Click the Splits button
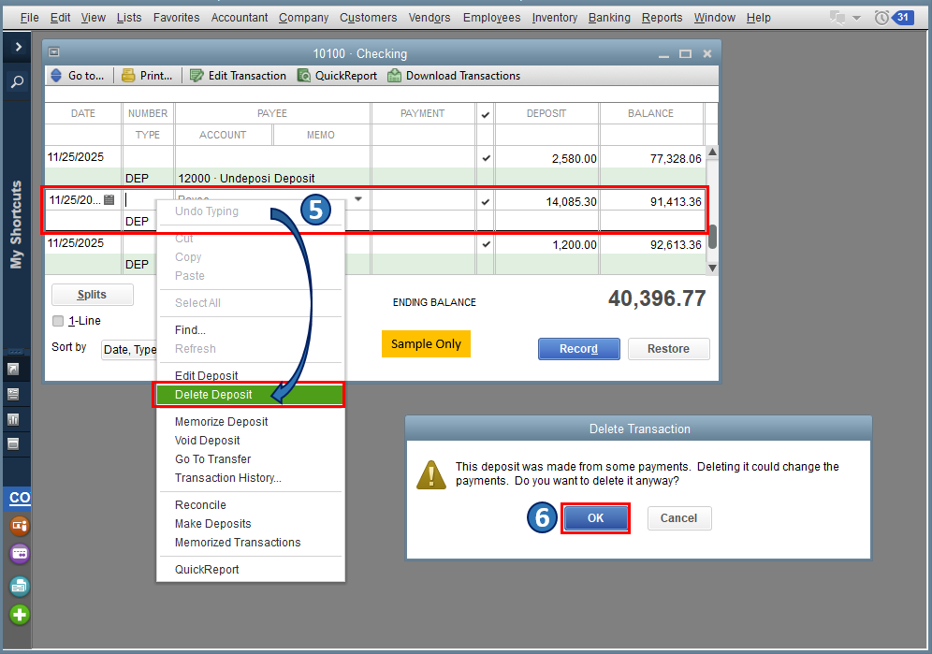 tap(92, 295)
